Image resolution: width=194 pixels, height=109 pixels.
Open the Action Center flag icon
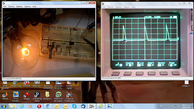(x=172, y=106)
